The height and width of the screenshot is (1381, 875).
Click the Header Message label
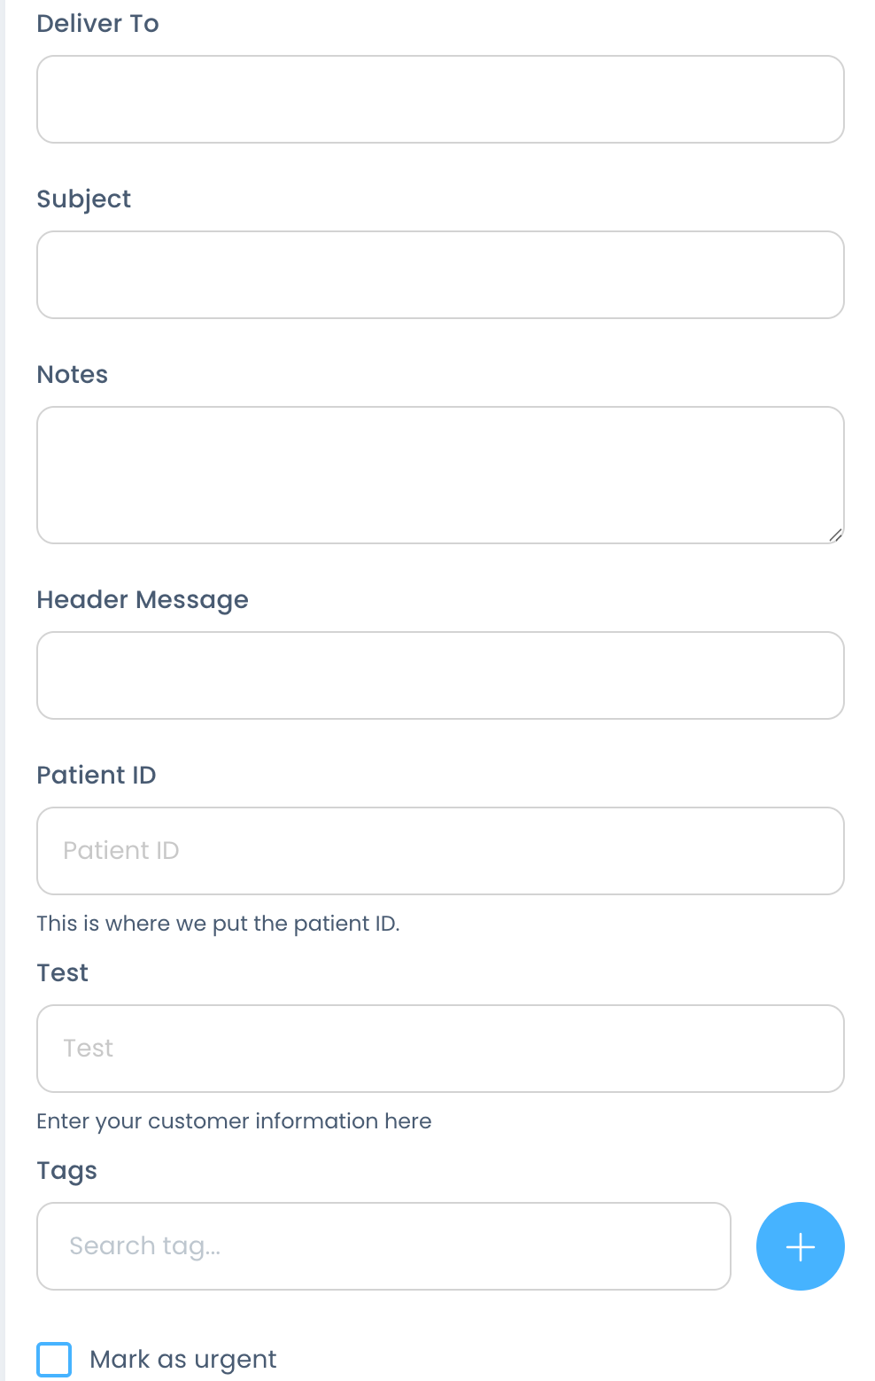click(142, 600)
